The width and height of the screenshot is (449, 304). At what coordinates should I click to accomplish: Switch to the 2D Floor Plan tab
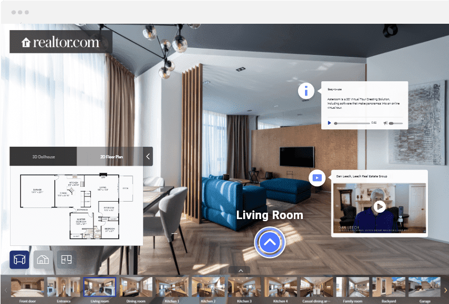tap(112, 156)
